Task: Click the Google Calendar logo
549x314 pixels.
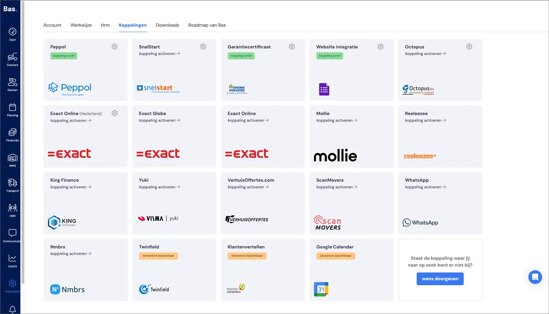Action: pyautogui.click(x=321, y=289)
